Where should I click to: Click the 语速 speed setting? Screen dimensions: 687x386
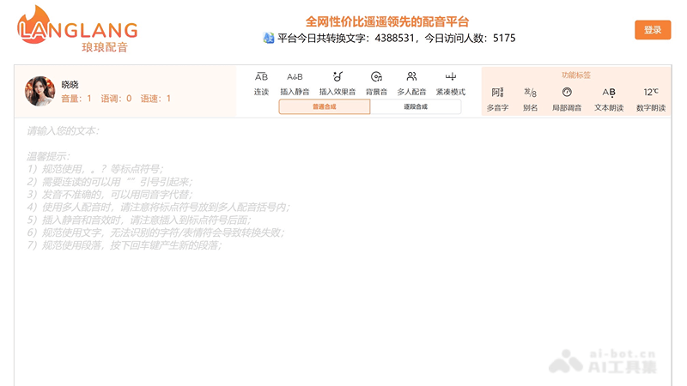click(x=155, y=99)
